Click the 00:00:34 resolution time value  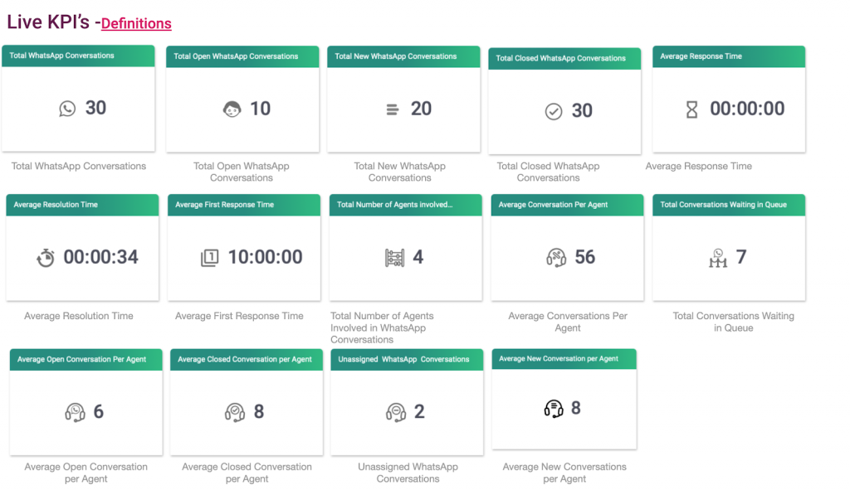point(100,257)
